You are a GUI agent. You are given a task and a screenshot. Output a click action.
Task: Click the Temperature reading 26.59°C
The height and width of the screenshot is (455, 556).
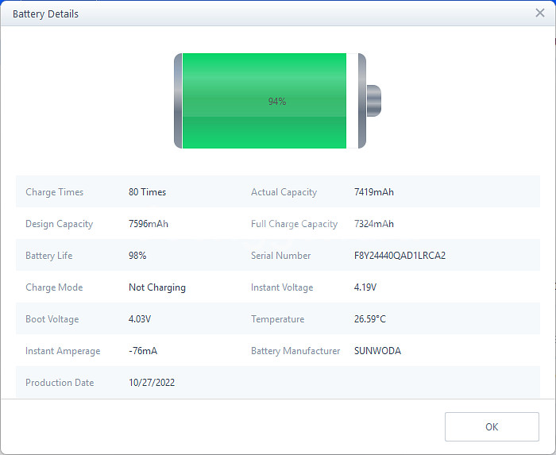point(371,319)
